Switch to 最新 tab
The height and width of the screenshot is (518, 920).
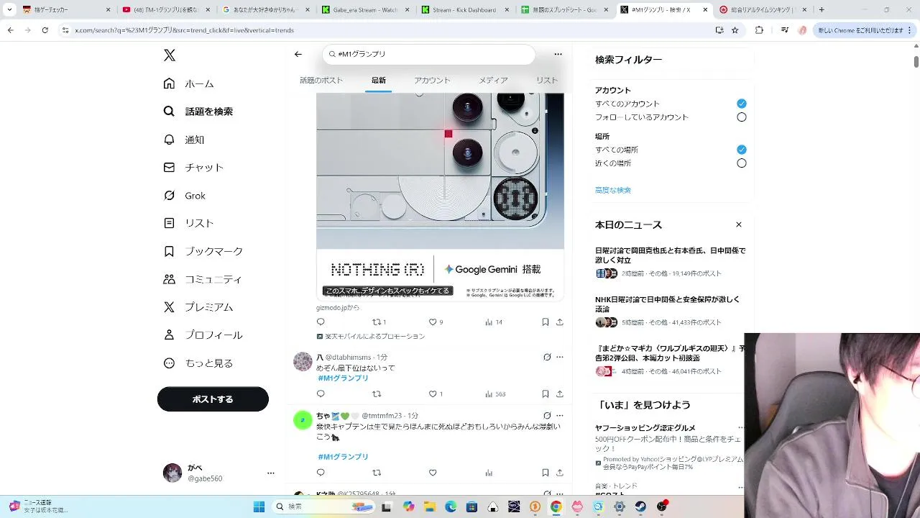point(379,81)
